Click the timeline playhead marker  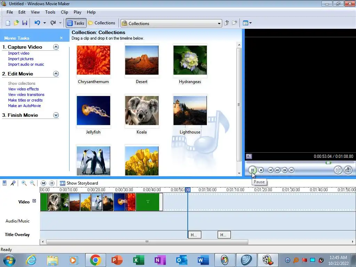click(x=187, y=190)
